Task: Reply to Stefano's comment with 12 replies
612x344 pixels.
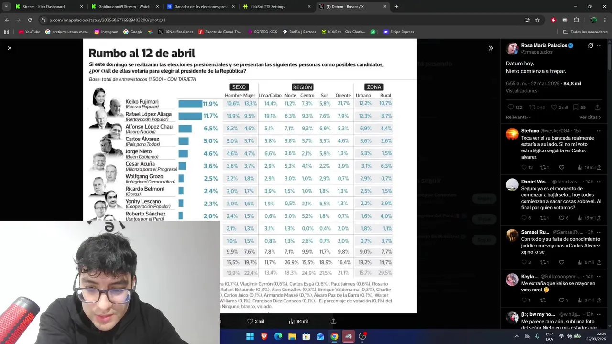Action: (527, 167)
